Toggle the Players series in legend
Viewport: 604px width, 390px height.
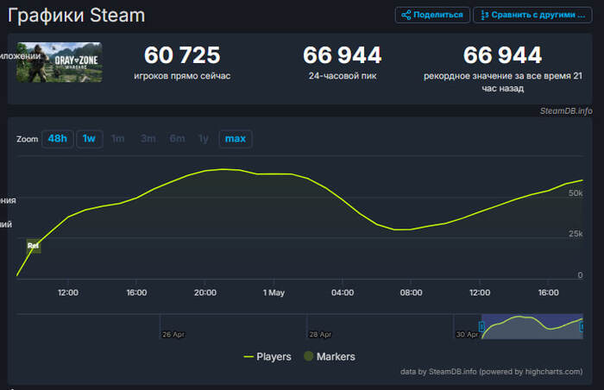tap(267, 357)
